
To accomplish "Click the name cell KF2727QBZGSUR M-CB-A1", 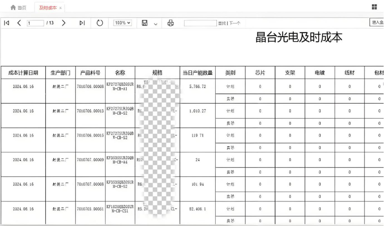I will coord(120,87).
